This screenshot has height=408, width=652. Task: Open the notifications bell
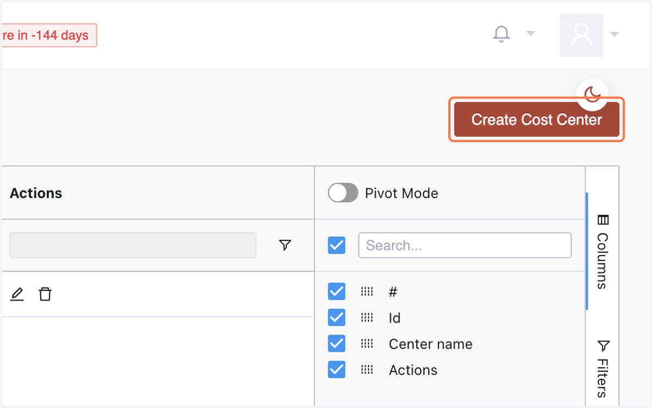pyautogui.click(x=501, y=34)
